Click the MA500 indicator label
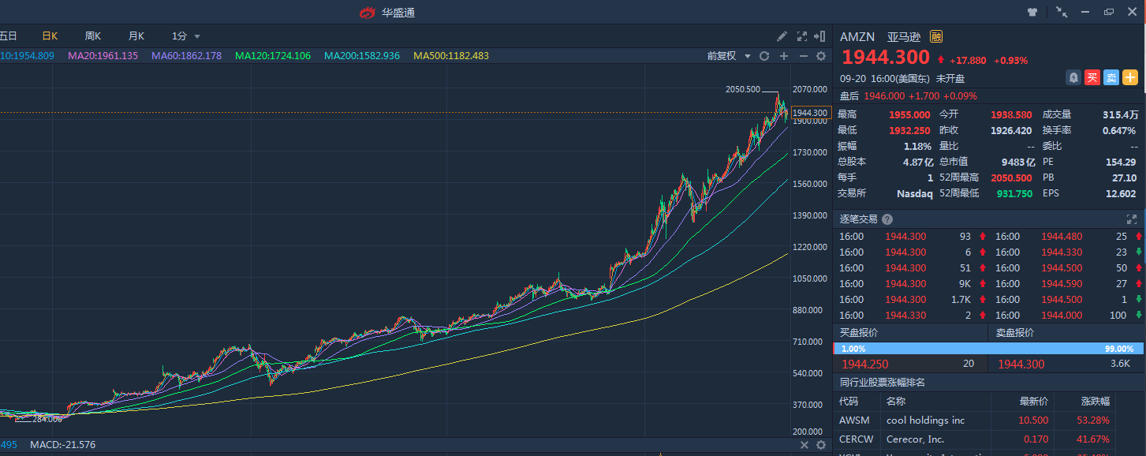 [451, 56]
